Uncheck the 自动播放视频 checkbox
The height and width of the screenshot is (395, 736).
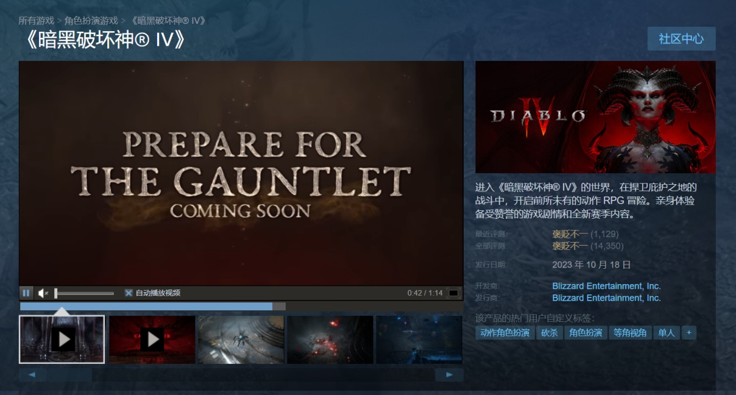click(x=129, y=293)
